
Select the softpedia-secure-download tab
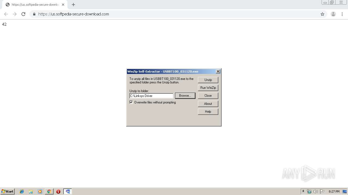click(35, 5)
